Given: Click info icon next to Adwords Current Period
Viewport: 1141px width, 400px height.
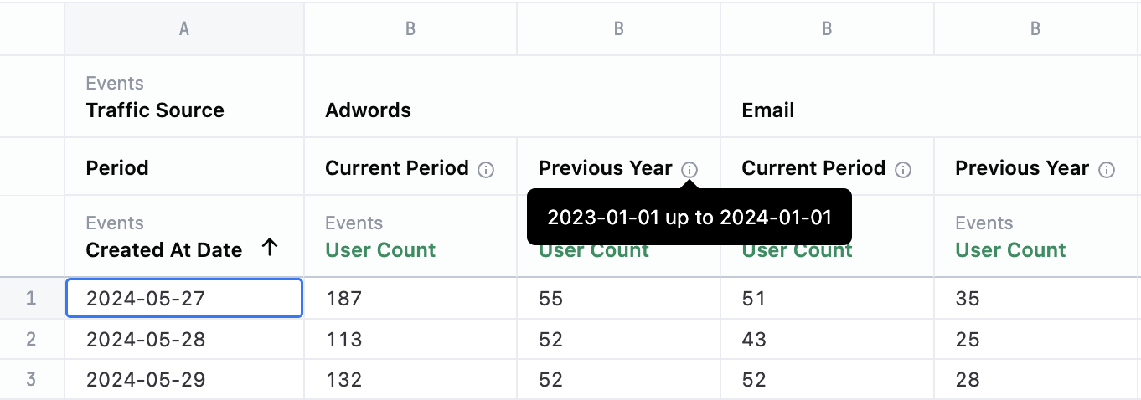Looking at the screenshot, I should (486, 170).
